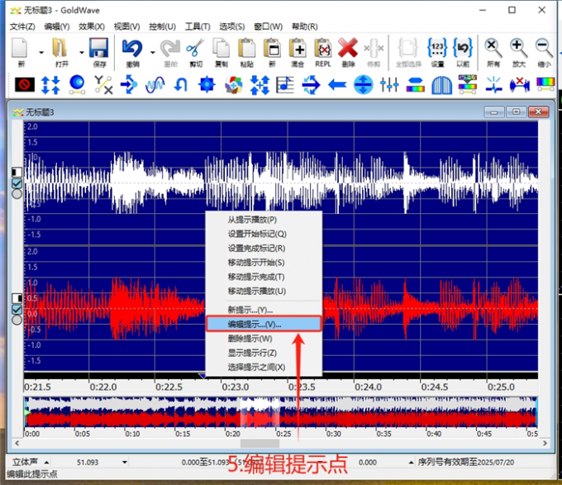Screen dimensions: 562x485
Task: Choose 设置开始标记(Q) in the context menu
Action: 264,234
